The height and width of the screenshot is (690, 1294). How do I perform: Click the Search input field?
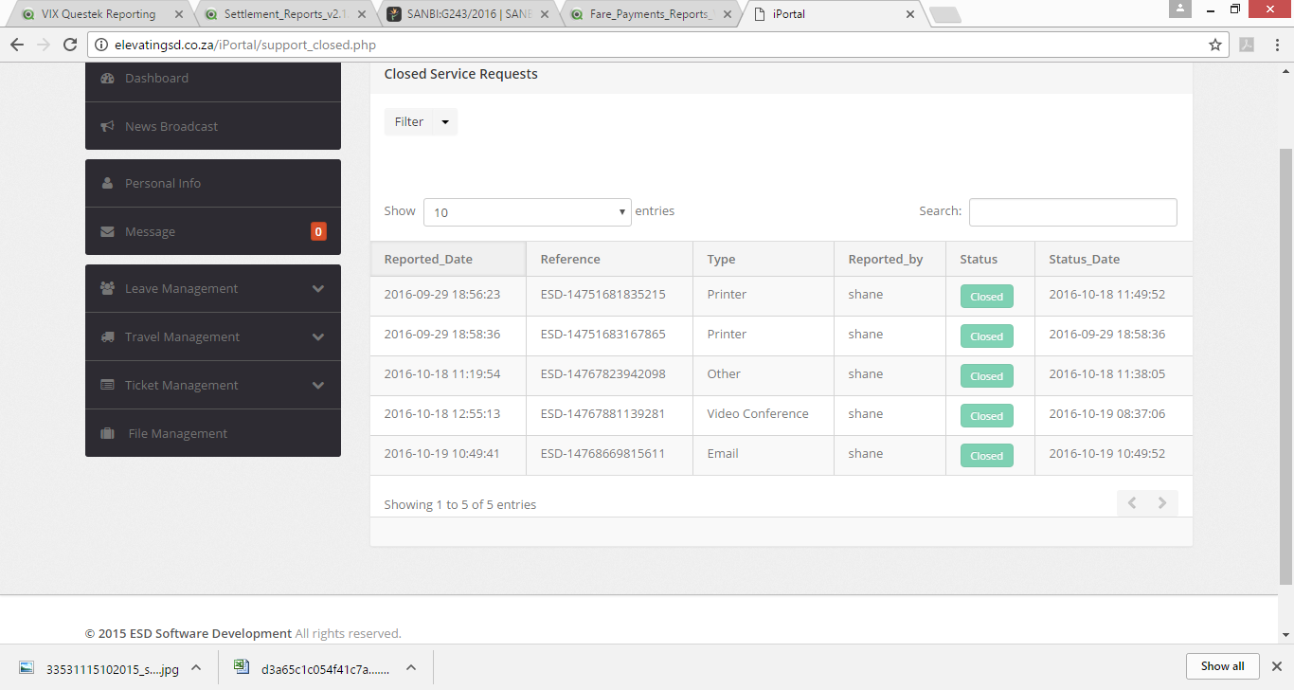point(1072,212)
